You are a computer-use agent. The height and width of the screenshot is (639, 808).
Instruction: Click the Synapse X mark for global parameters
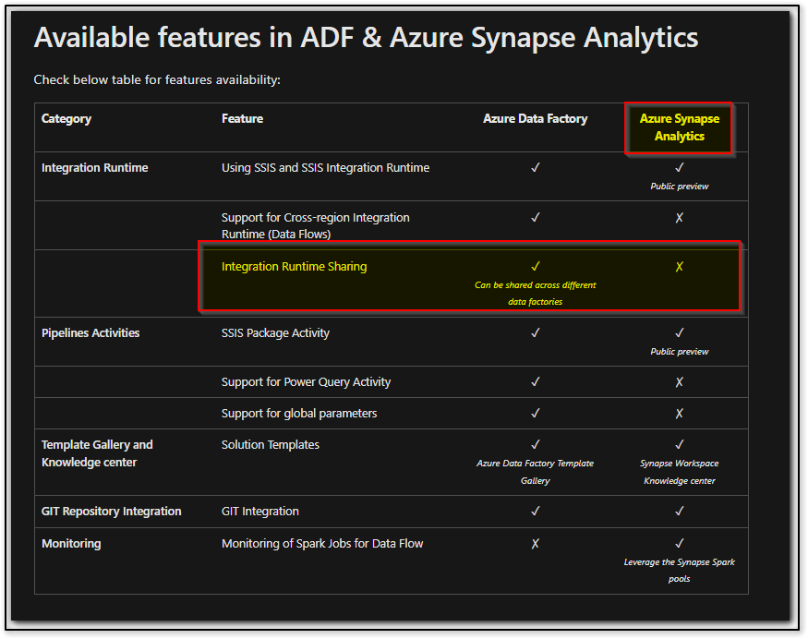pyautogui.click(x=679, y=414)
